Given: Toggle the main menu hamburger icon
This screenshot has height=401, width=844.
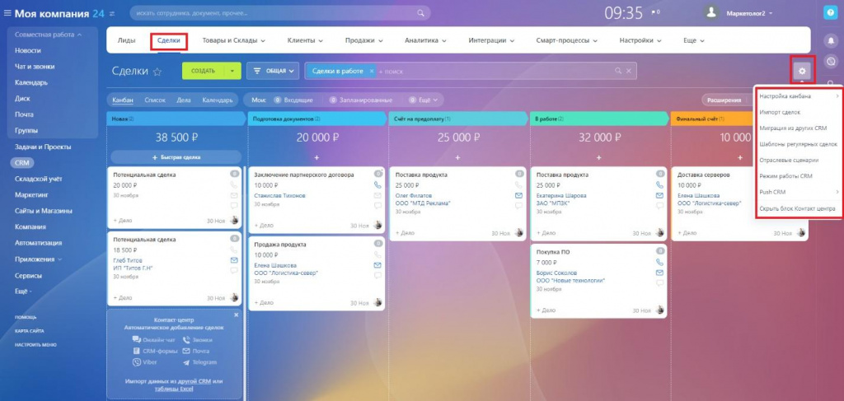Looking at the screenshot, I should coord(7,13).
